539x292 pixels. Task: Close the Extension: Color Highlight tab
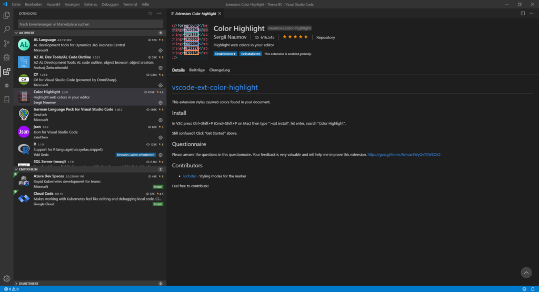[219, 13]
